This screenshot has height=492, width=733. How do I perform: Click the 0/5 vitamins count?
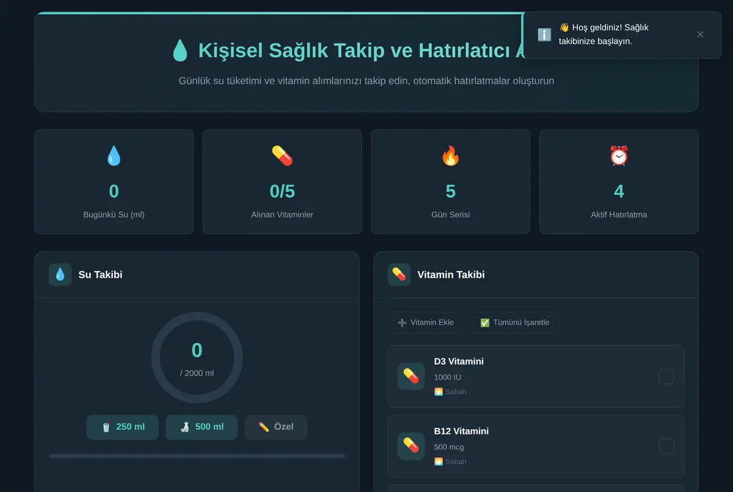(282, 192)
